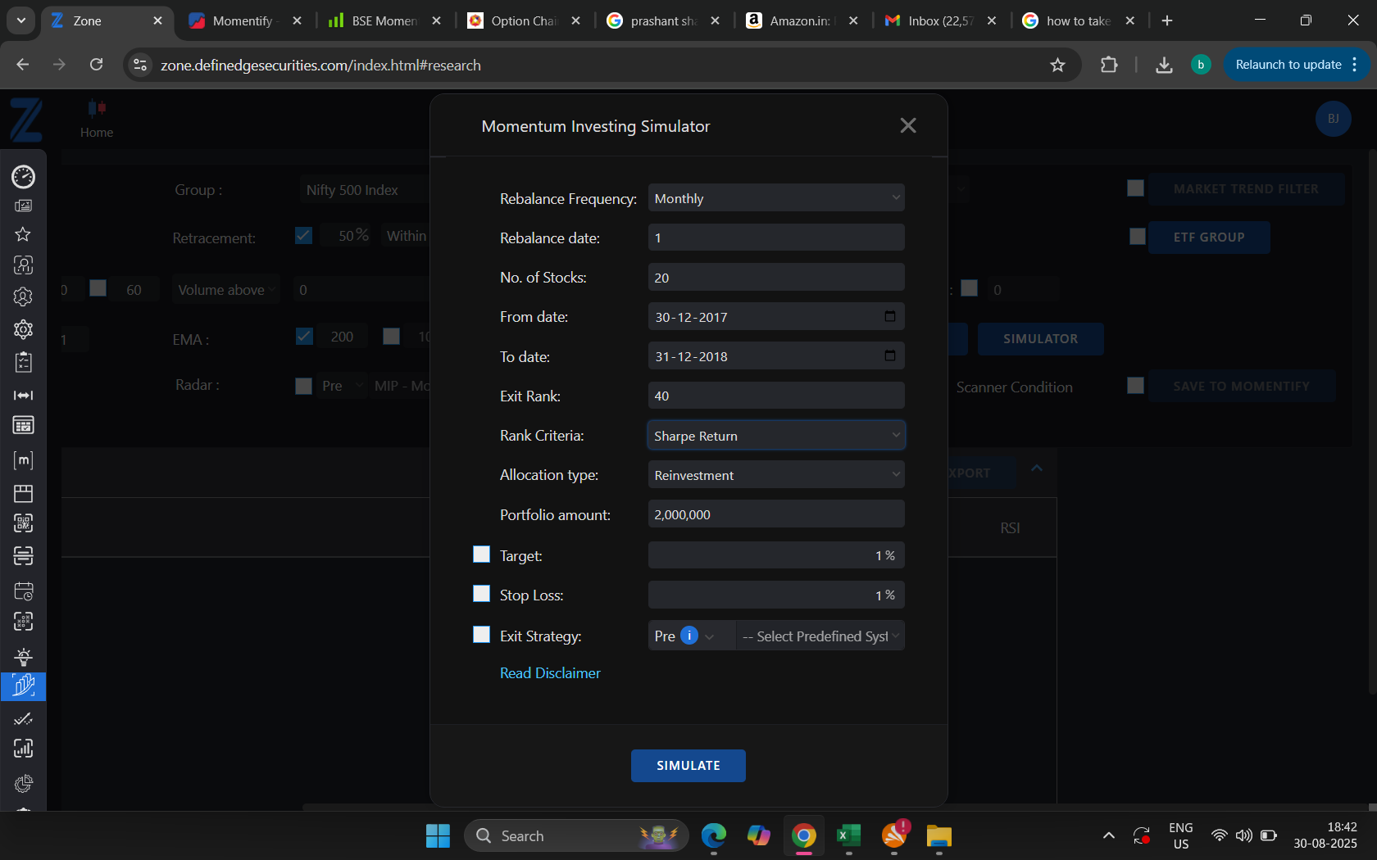Open the Allocation type Reinvestment dropdown
Screen dimensions: 1377x860
click(776, 474)
